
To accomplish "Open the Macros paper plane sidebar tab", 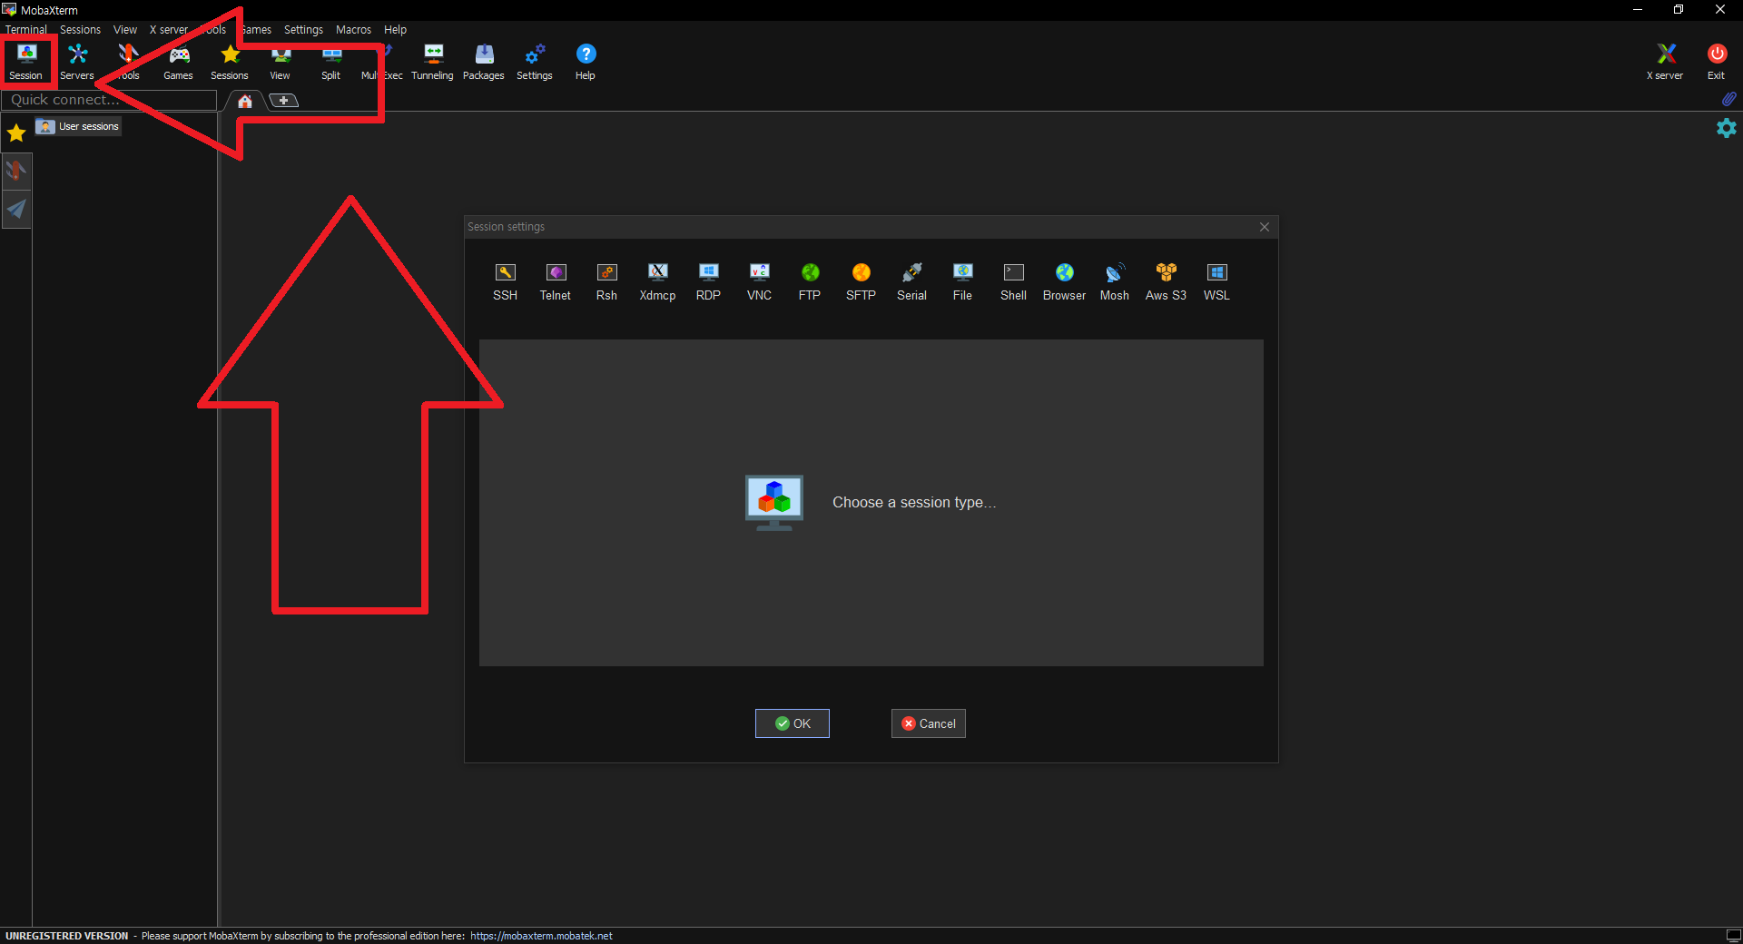I will (x=16, y=210).
